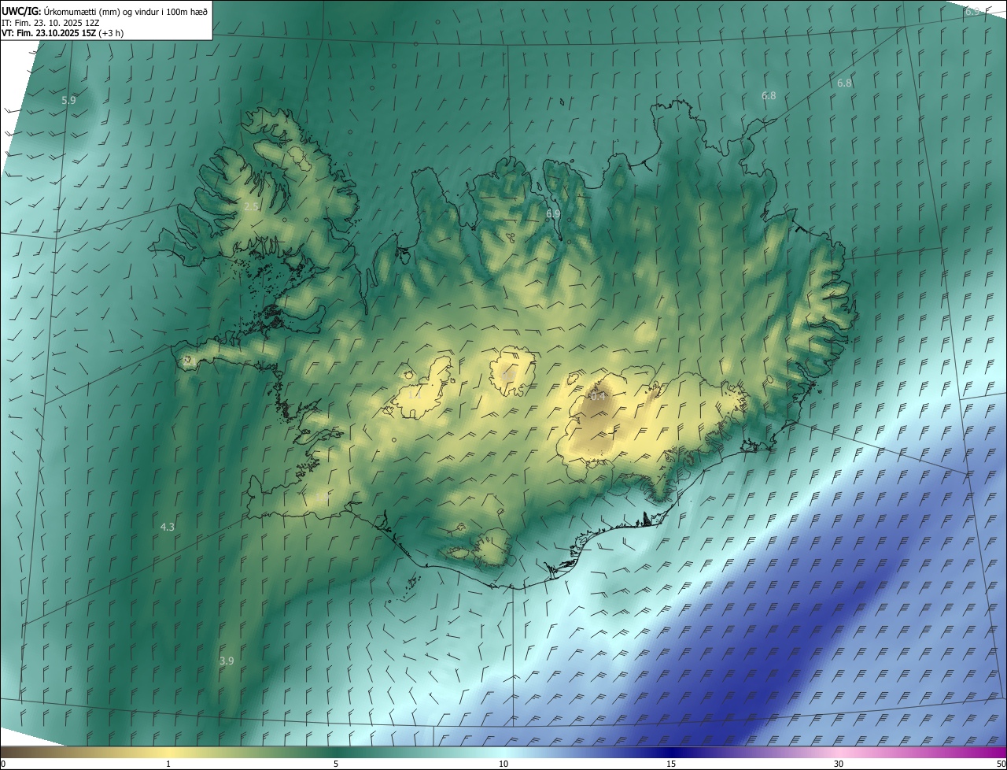The height and width of the screenshot is (770, 1007).
Task: Click the UWC/IG Úrkomumætti title line
Action: coord(105,10)
